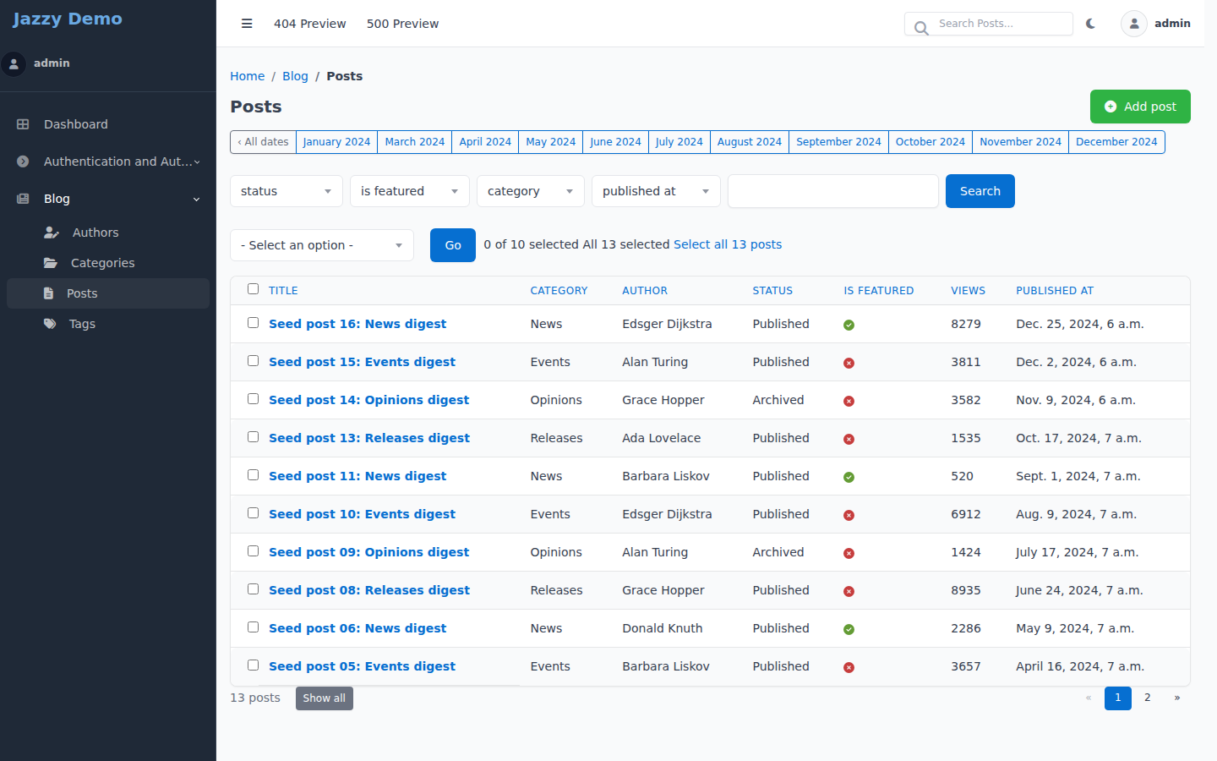Screen dimensions: 1217x761
Task: Click the Show all button
Action: 325,698
